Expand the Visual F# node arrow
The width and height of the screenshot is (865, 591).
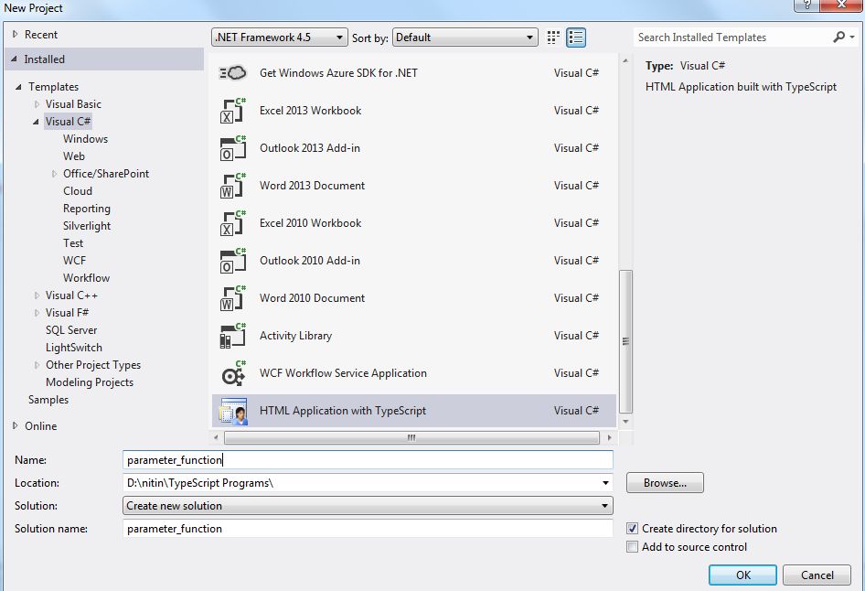37,312
